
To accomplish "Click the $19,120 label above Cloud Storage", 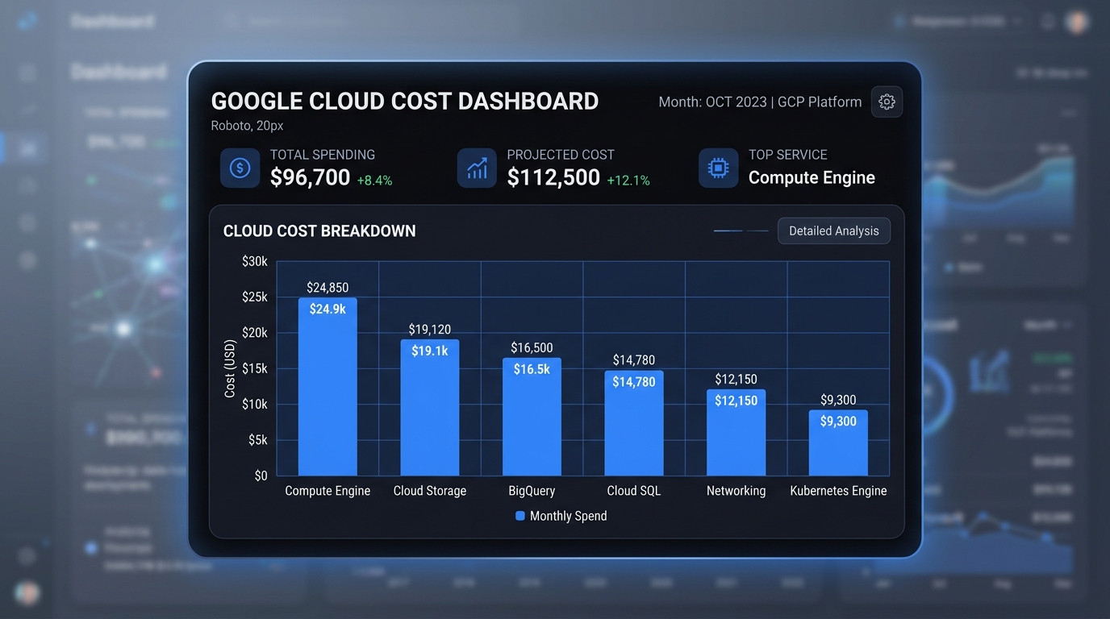I will click(430, 330).
